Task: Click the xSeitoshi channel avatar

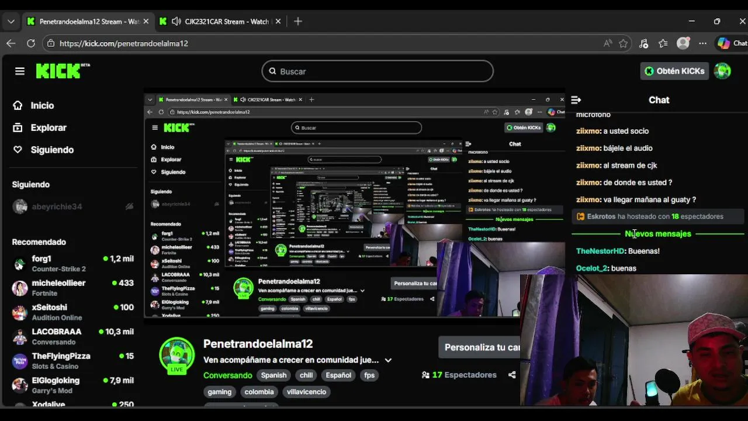Action: [20, 313]
